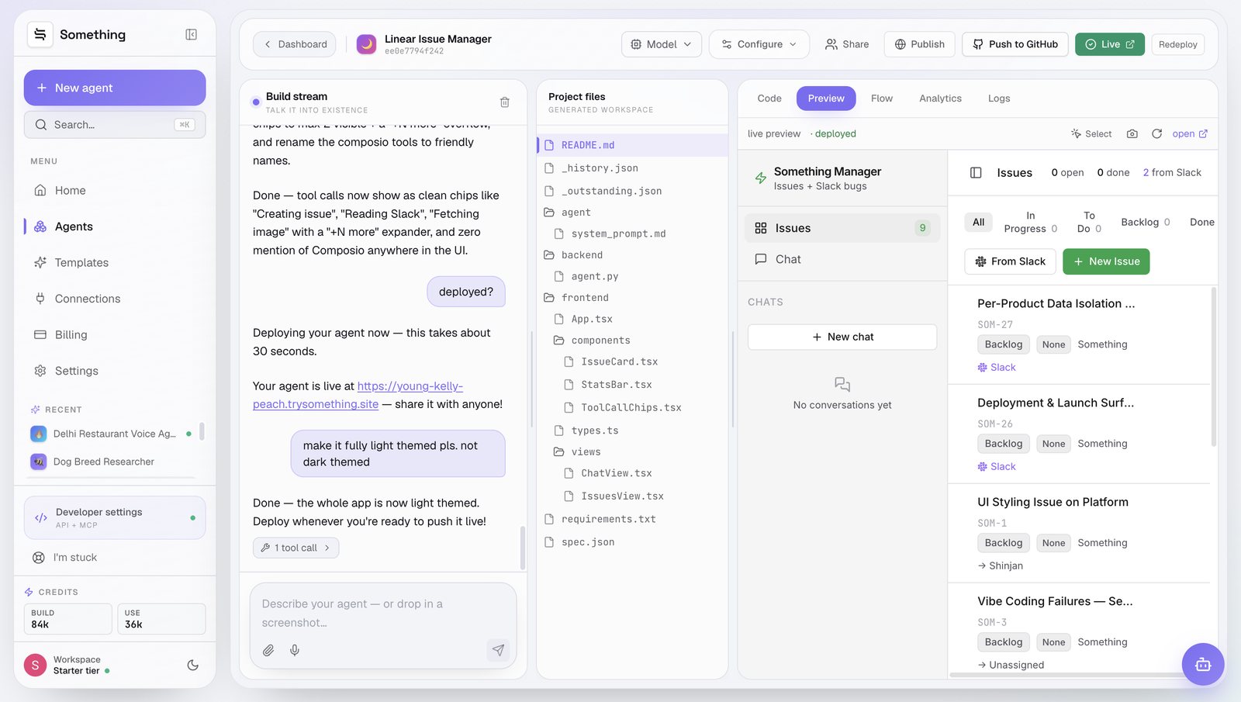Collapse the left sidebar panel icon
Image resolution: width=1241 pixels, height=702 pixels.
(191, 34)
